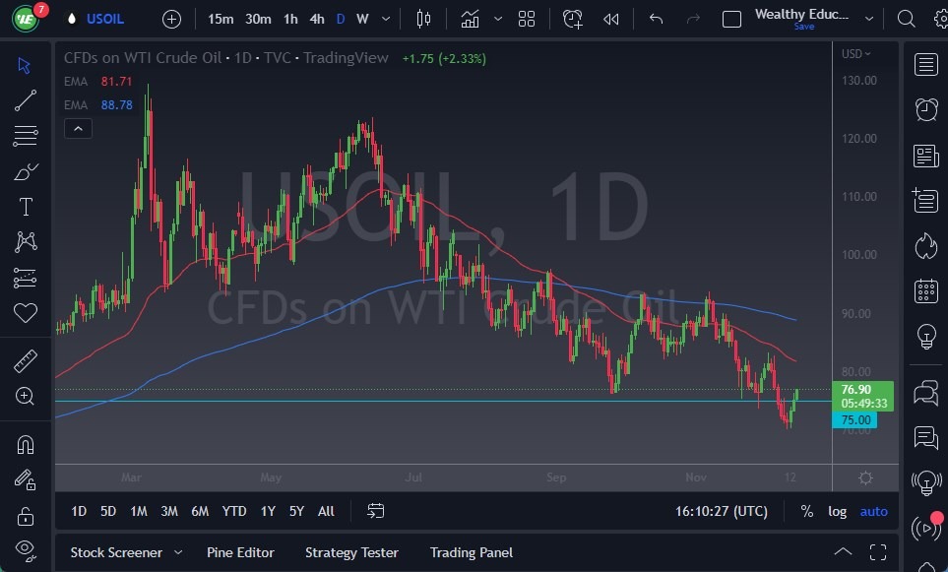Screen dimensions: 948x572
Task: Switch to the Strategy Tester tab
Action: [x=351, y=552]
